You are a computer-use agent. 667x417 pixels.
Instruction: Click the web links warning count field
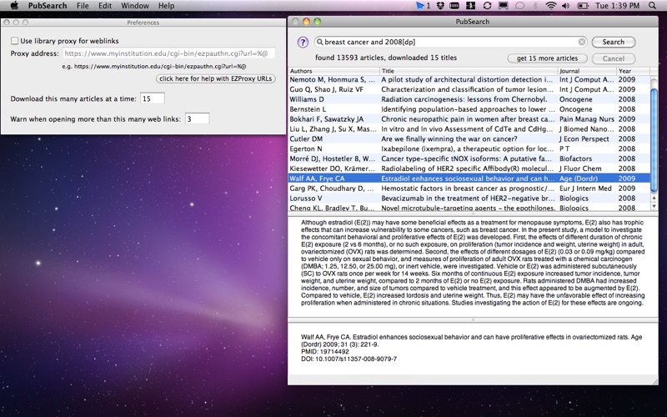[x=198, y=118]
